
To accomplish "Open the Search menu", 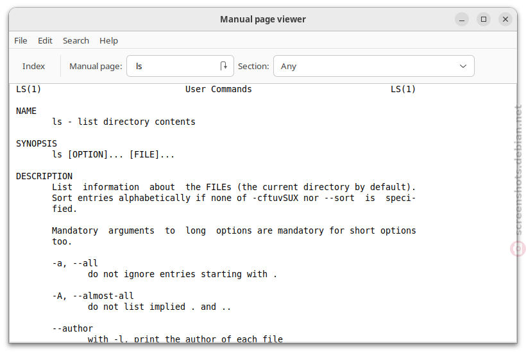I will tap(76, 40).
